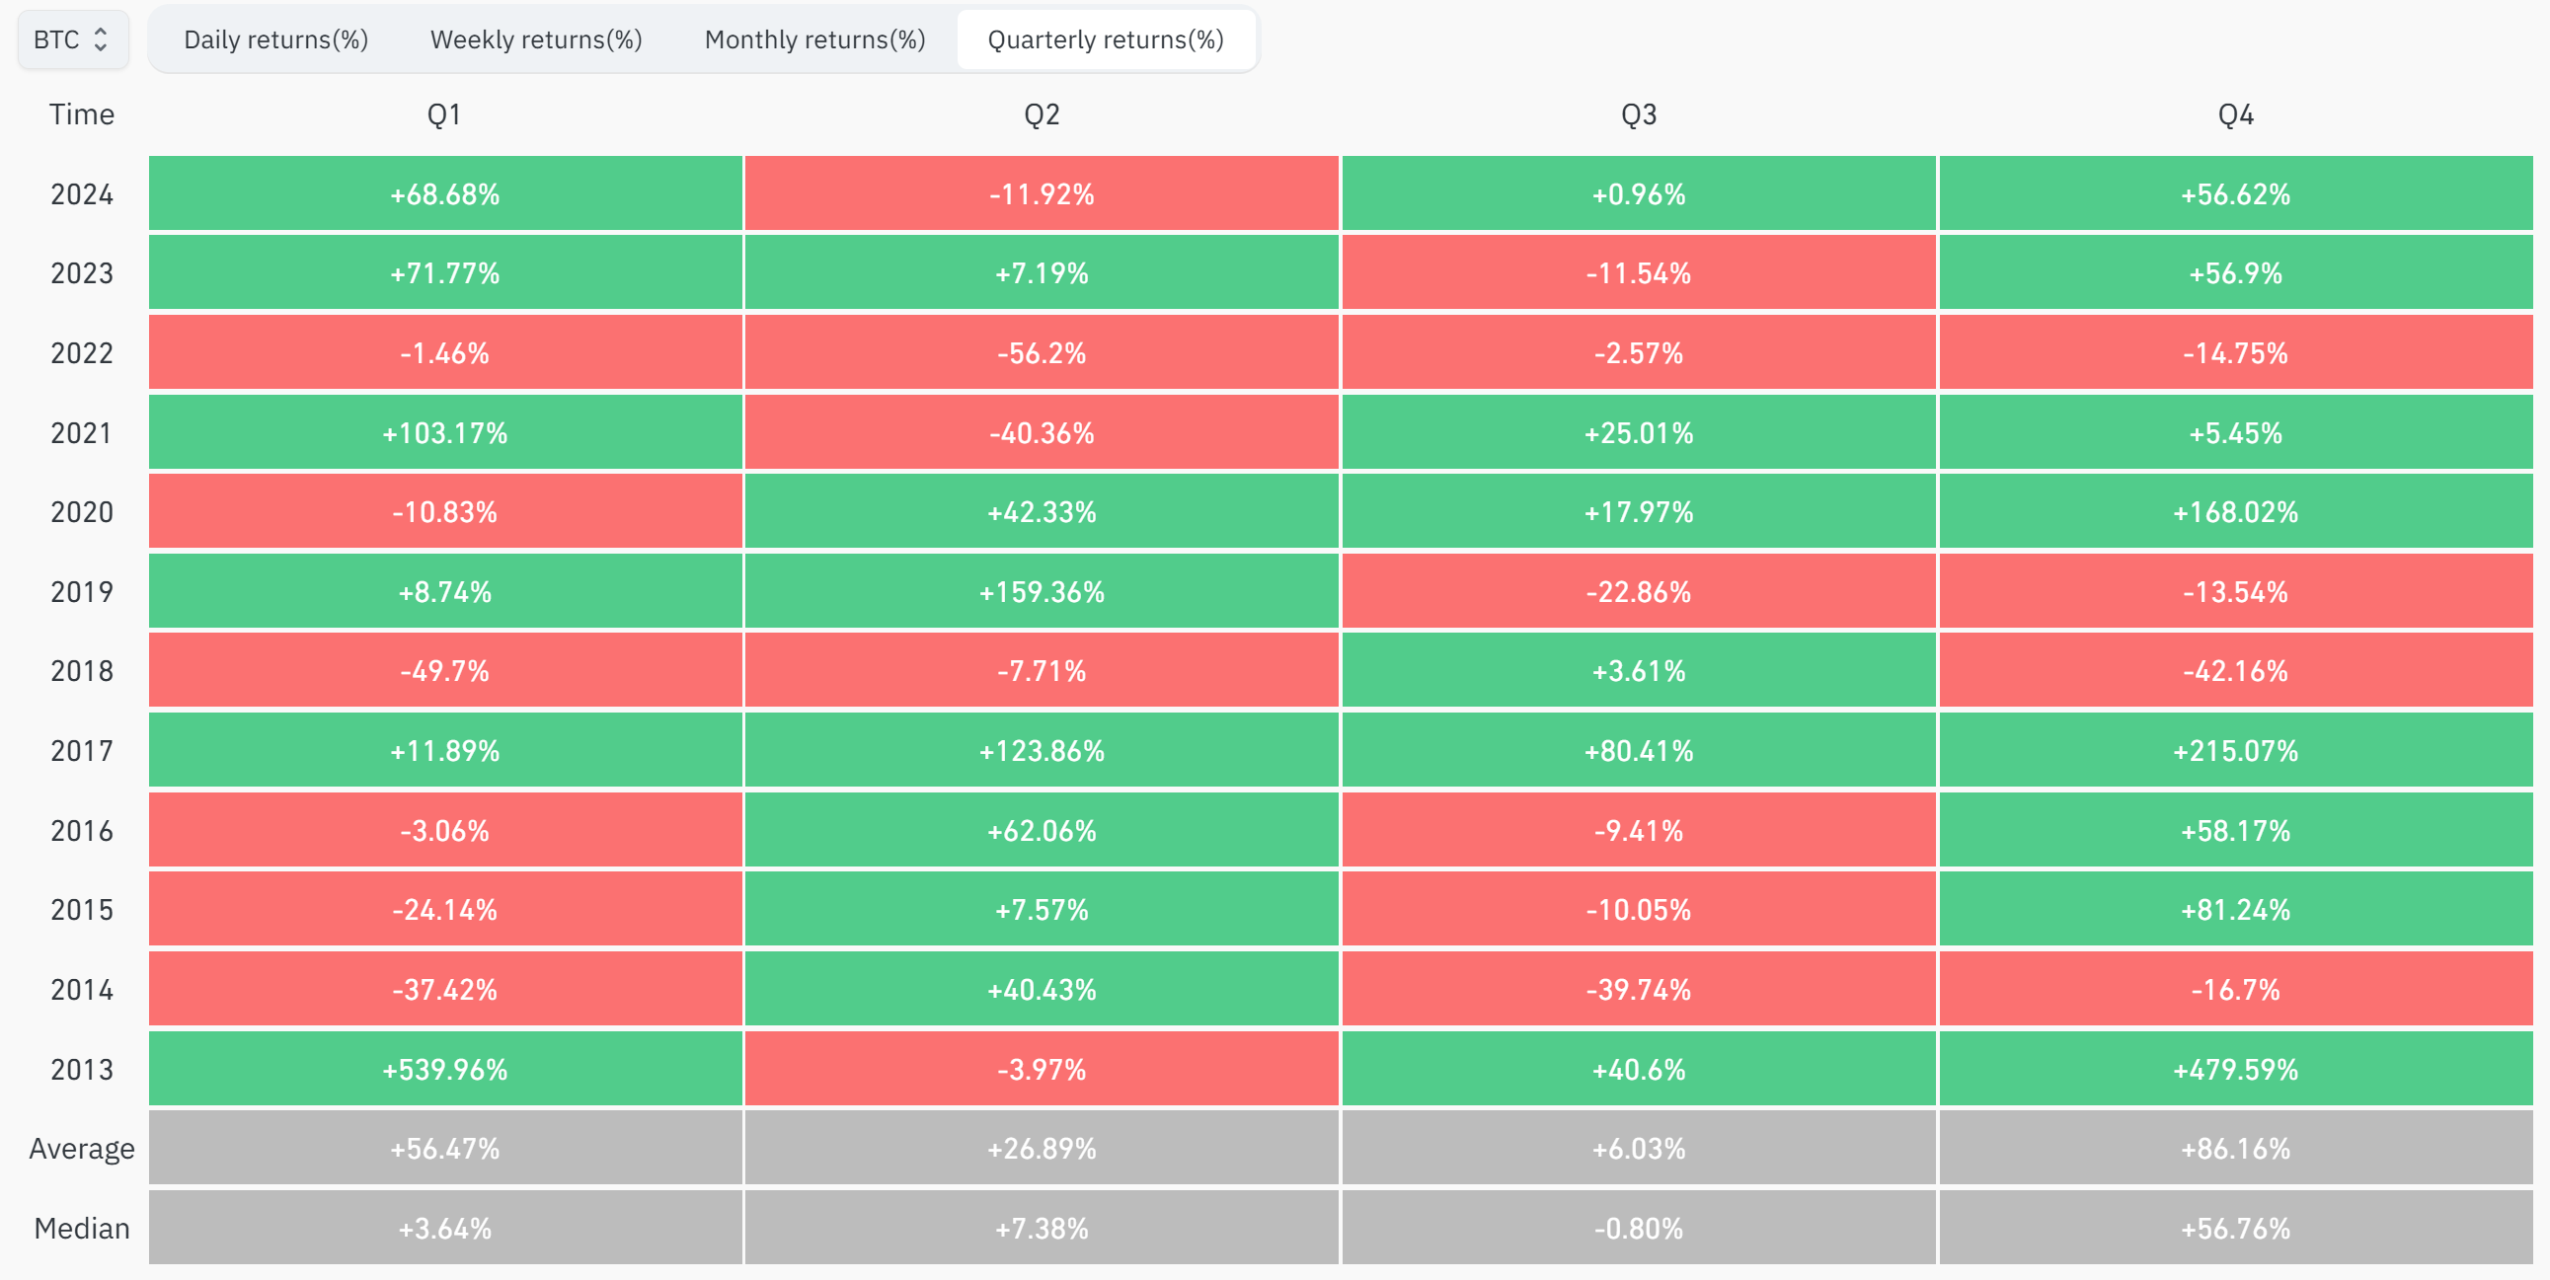The height and width of the screenshot is (1280, 2550).
Task: Click the -11.54% cell in 2023
Action: (x=1638, y=273)
